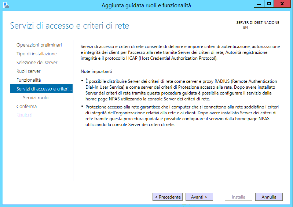Viewport: 293px width, 207px height.
Task: Click the paragraph mentioning HCAP protocol
Action: [x=180, y=52]
